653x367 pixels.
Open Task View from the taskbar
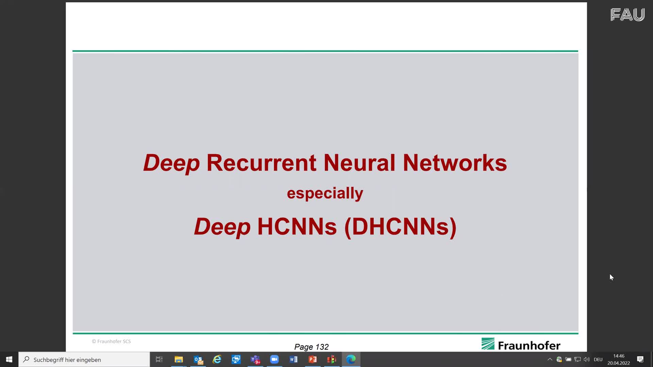pos(159,359)
